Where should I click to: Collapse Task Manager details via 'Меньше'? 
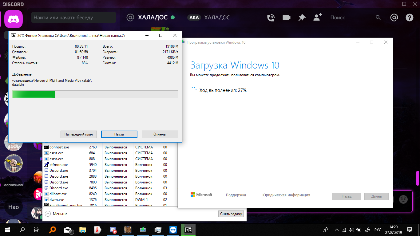point(56,214)
